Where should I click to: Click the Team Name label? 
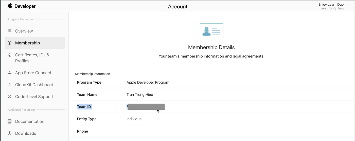click(87, 95)
